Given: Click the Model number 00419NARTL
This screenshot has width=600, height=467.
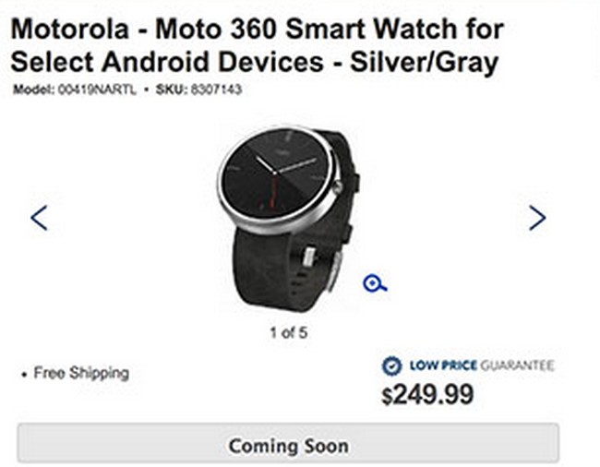Looking at the screenshot, I should [97, 90].
